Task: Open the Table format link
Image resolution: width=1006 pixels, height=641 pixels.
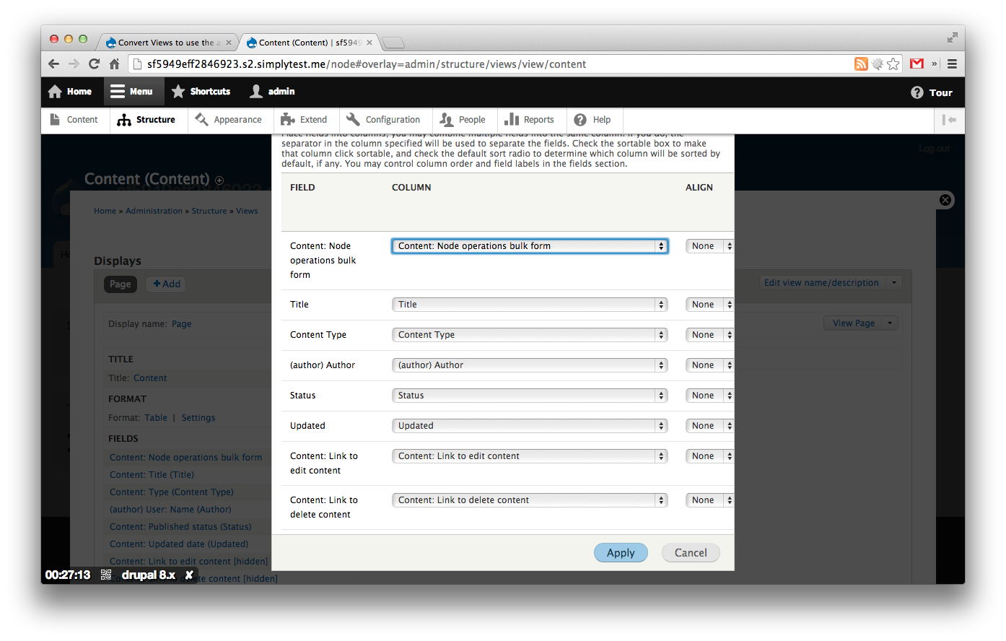Action: point(156,418)
